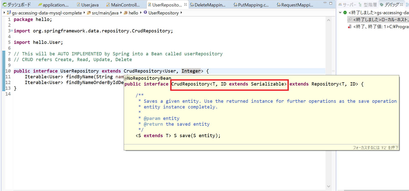
Task: Click the project icon in breadcrumb
Action: coord(9,13)
